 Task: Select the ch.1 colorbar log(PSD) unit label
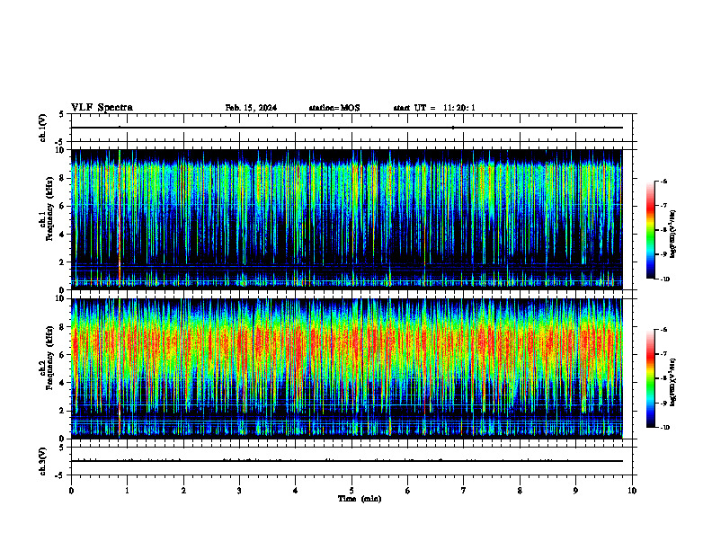672,234
